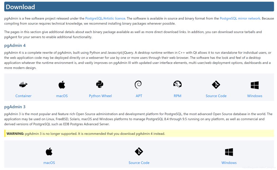Choose the Red Hat icon for RPM
The width and height of the screenshot is (277, 170).
[177, 84]
